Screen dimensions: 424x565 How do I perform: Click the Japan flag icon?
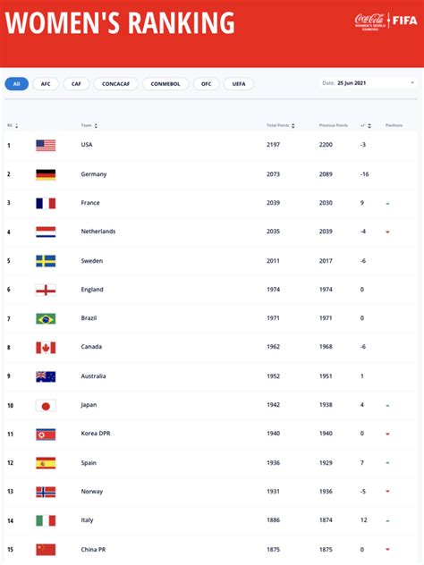point(46,405)
